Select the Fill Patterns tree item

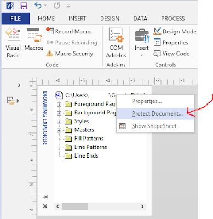89,139
